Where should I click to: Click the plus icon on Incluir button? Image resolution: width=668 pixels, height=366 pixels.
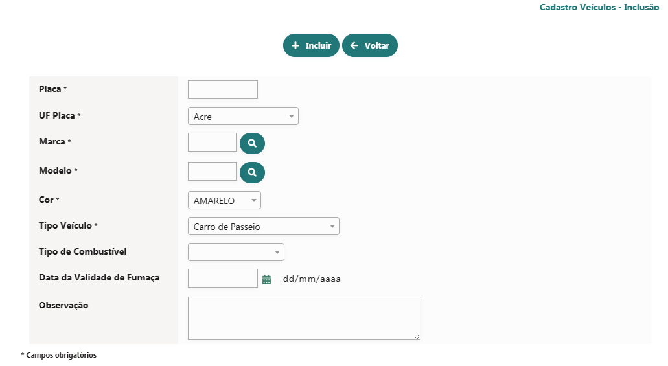point(295,45)
